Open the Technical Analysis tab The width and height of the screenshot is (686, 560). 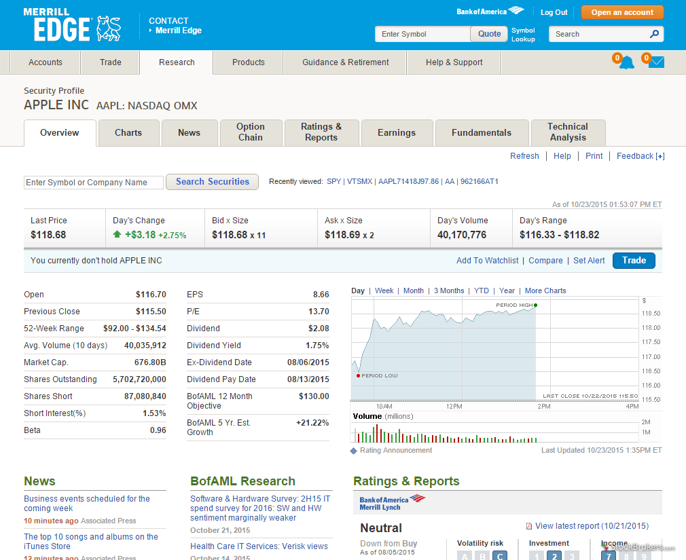coord(568,132)
